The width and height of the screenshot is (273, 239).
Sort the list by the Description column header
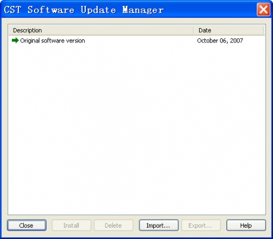point(101,30)
